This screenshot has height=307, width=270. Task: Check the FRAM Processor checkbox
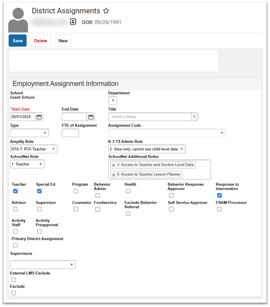[x=219, y=209]
